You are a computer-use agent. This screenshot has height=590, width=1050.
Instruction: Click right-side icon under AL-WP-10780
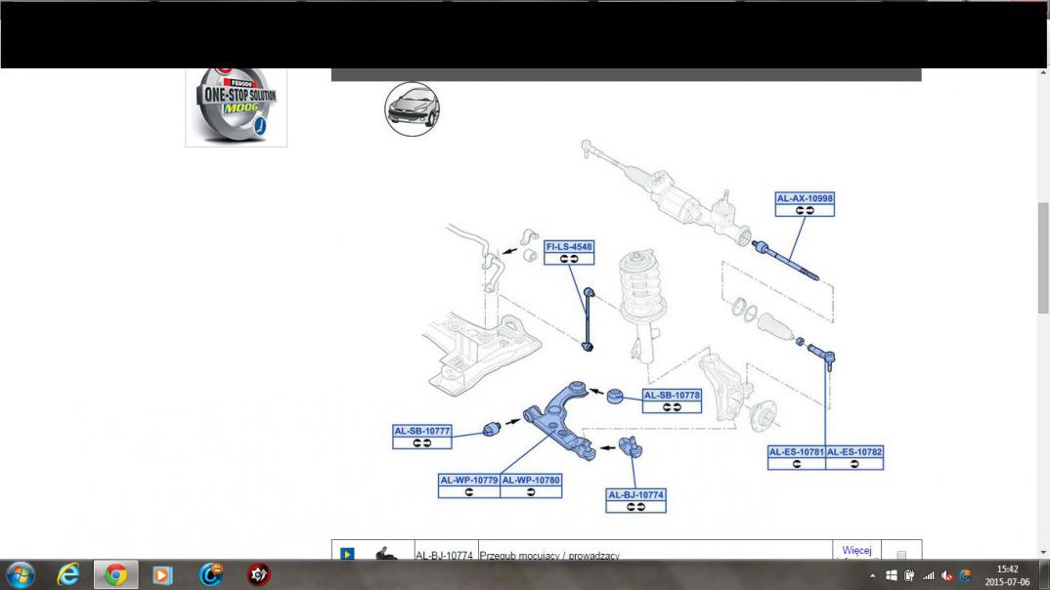[530, 491]
